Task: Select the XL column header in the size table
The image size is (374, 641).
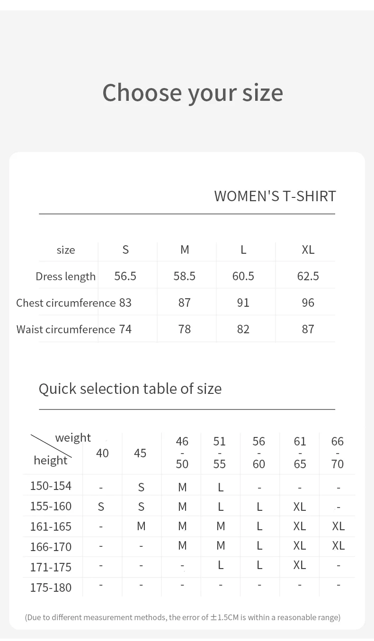Action: click(x=308, y=250)
